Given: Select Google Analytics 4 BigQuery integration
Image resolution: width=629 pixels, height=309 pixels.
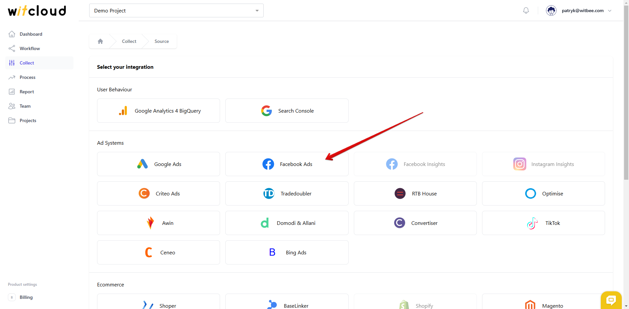Looking at the screenshot, I should (x=158, y=111).
